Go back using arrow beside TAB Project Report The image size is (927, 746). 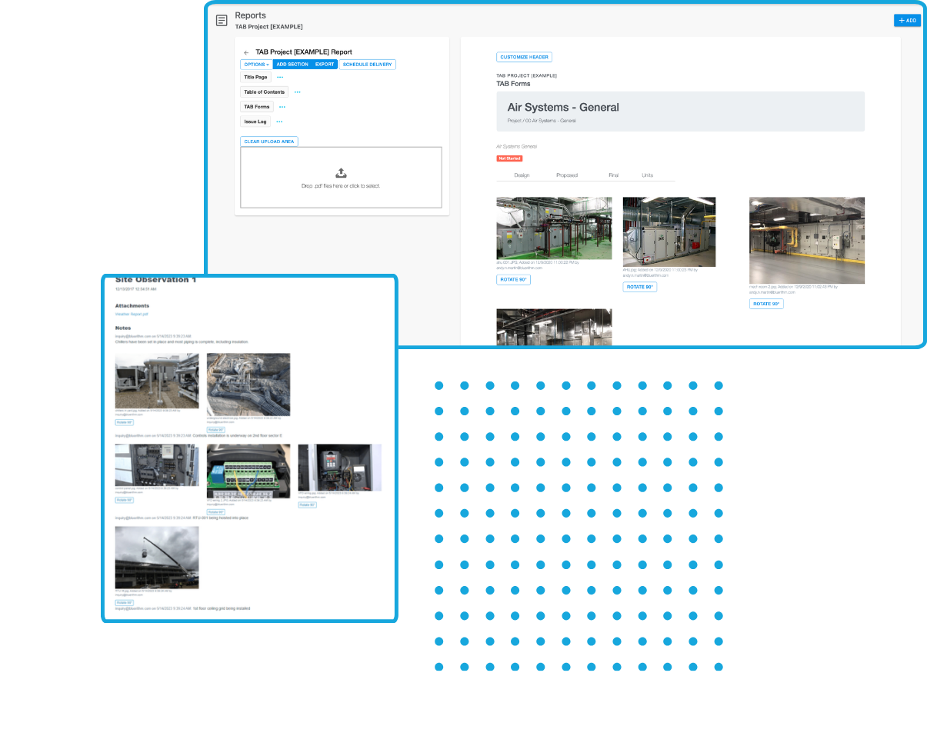[x=246, y=52]
